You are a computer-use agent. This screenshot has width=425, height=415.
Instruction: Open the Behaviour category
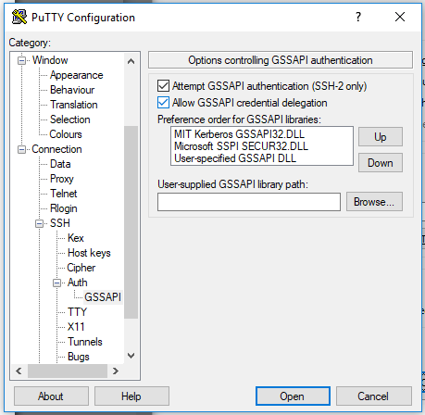(72, 90)
